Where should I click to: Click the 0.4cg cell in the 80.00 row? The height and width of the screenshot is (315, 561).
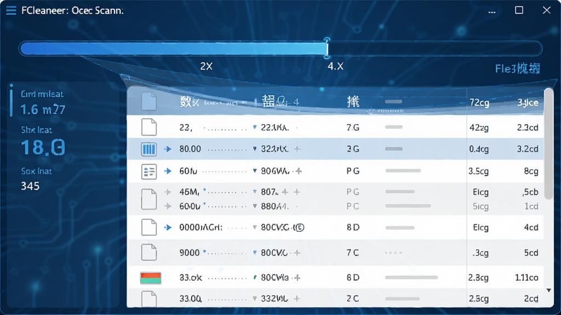click(479, 149)
